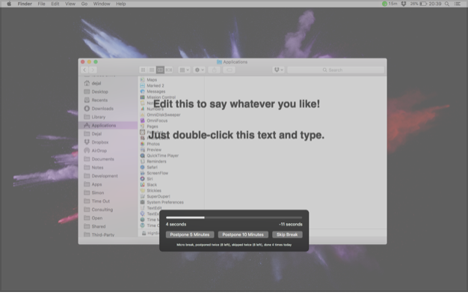Open the Dropbox toolbar dropdown in Finder
The width and height of the screenshot is (468, 295).
click(x=278, y=70)
